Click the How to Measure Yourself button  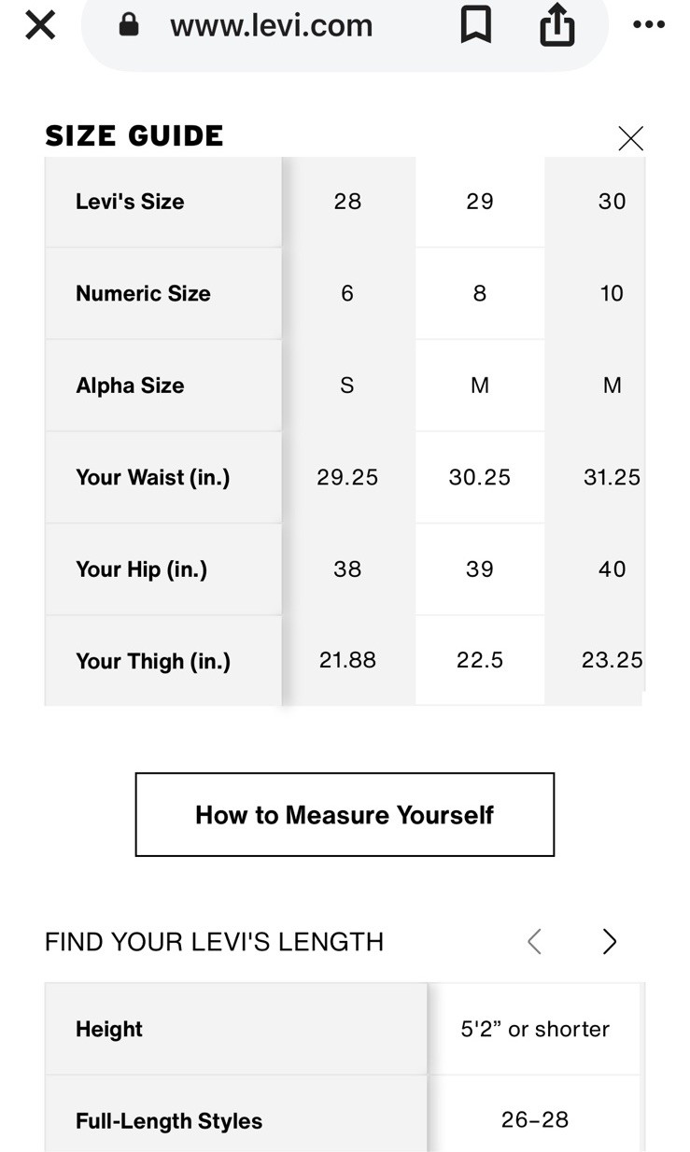(x=345, y=814)
